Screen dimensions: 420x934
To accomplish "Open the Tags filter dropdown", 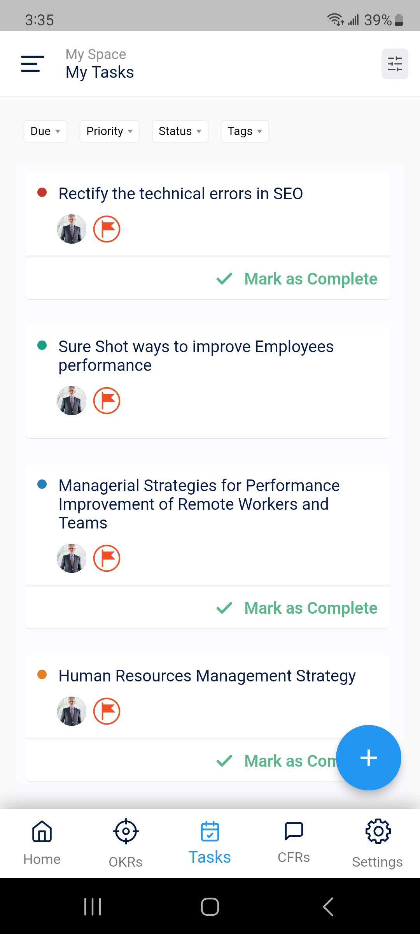I will [x=245, y=132].
